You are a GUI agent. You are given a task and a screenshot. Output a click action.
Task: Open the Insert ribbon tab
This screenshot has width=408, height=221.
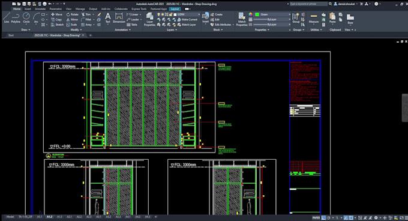coord(28,9)
